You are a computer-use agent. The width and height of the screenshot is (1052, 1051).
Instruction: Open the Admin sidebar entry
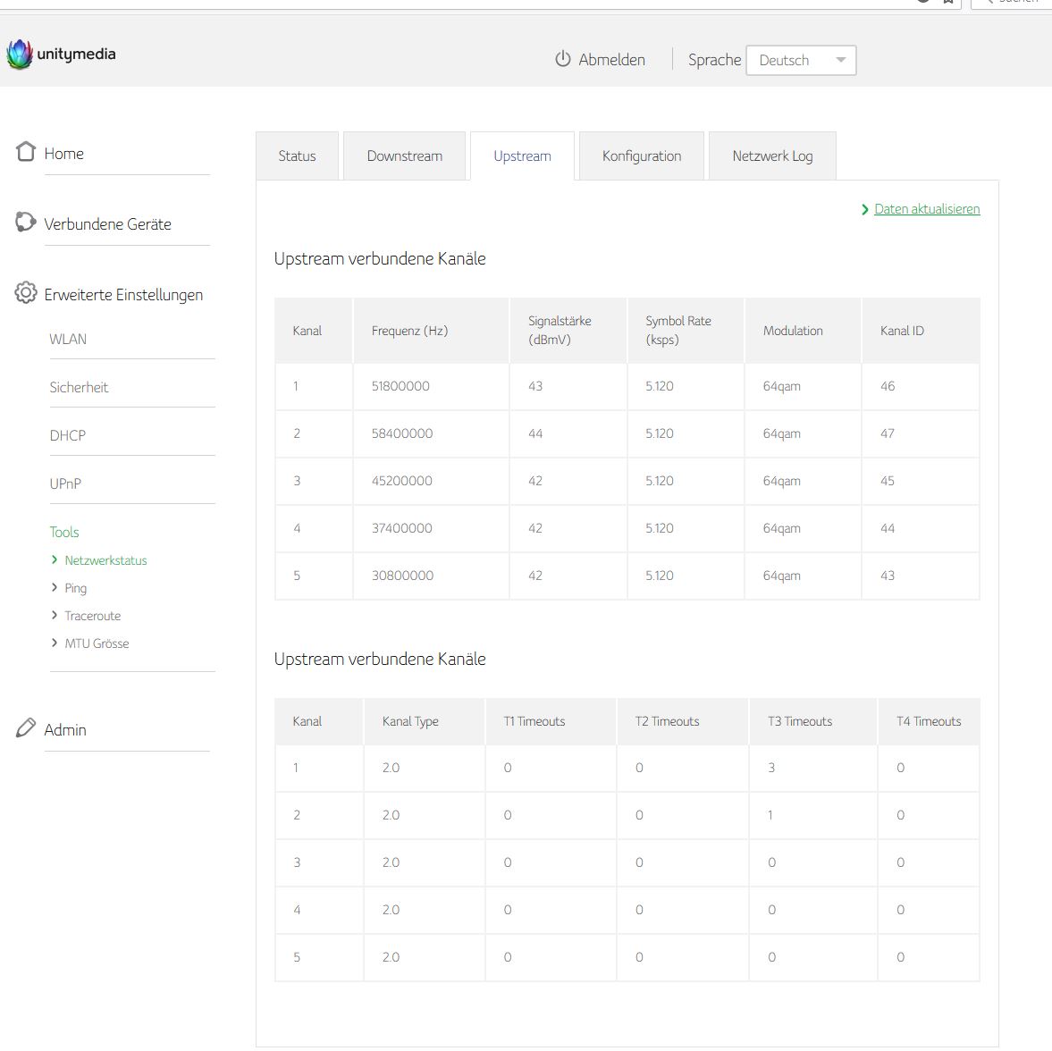point(65,730)
